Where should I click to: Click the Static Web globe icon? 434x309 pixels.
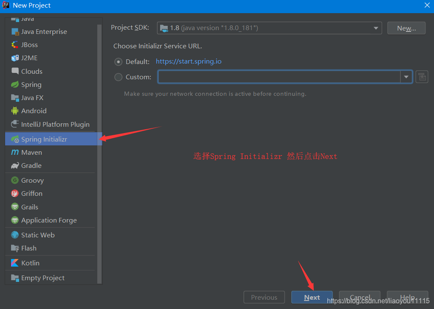coord(15,235)
